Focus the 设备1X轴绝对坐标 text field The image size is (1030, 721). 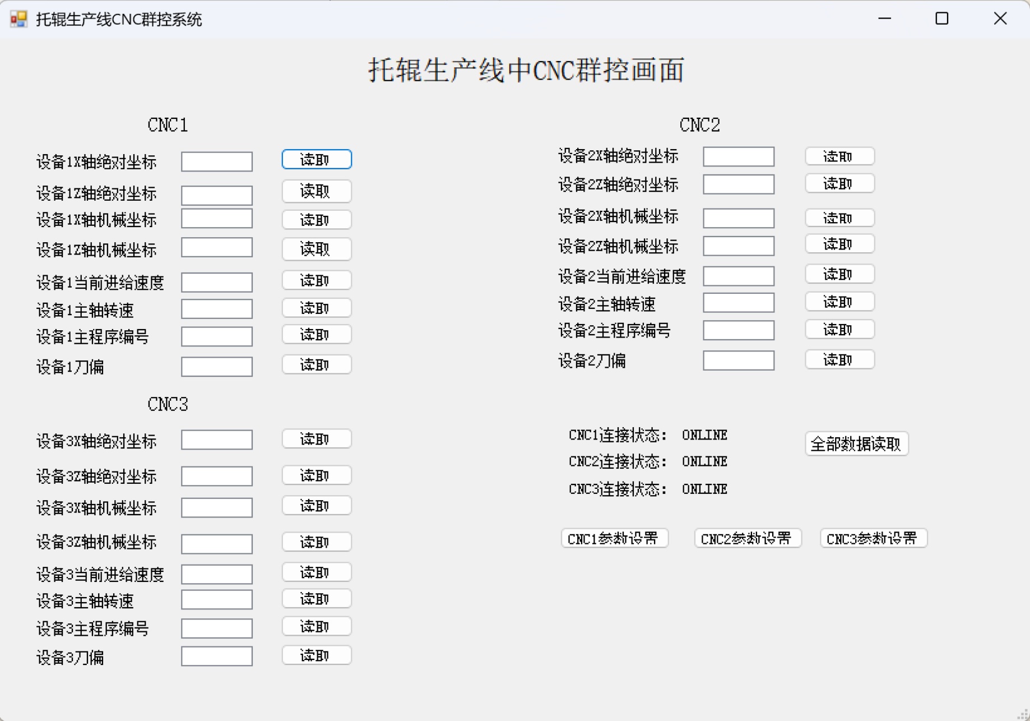pyautogui.click(x=217, y=162)
